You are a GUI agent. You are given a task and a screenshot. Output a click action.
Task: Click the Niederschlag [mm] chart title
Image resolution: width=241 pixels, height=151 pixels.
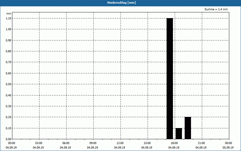(x=121, y=3)
